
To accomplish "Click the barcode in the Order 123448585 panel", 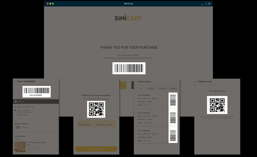I will 36,91.
